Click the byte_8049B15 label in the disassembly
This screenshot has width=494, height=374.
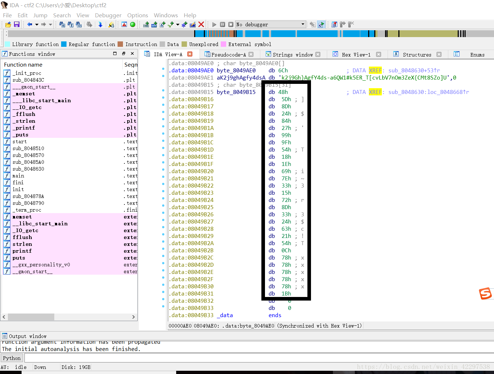click(236, 92)
